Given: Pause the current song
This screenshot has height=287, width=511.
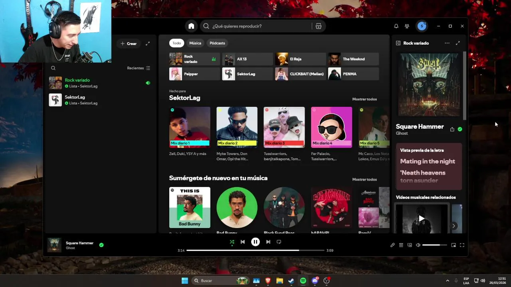Looking at the screenshot, I should point(255,242).
